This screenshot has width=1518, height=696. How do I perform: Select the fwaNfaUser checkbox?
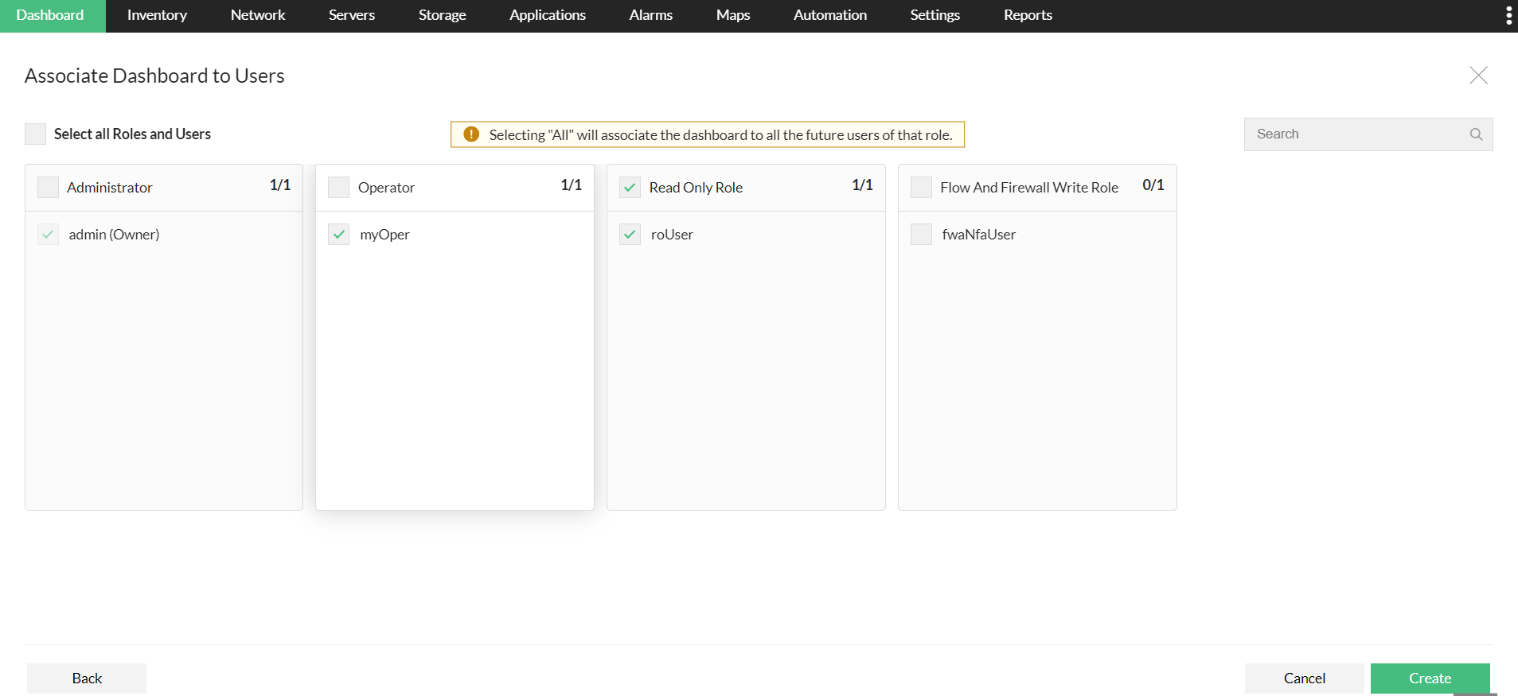(x=921, y=235)
